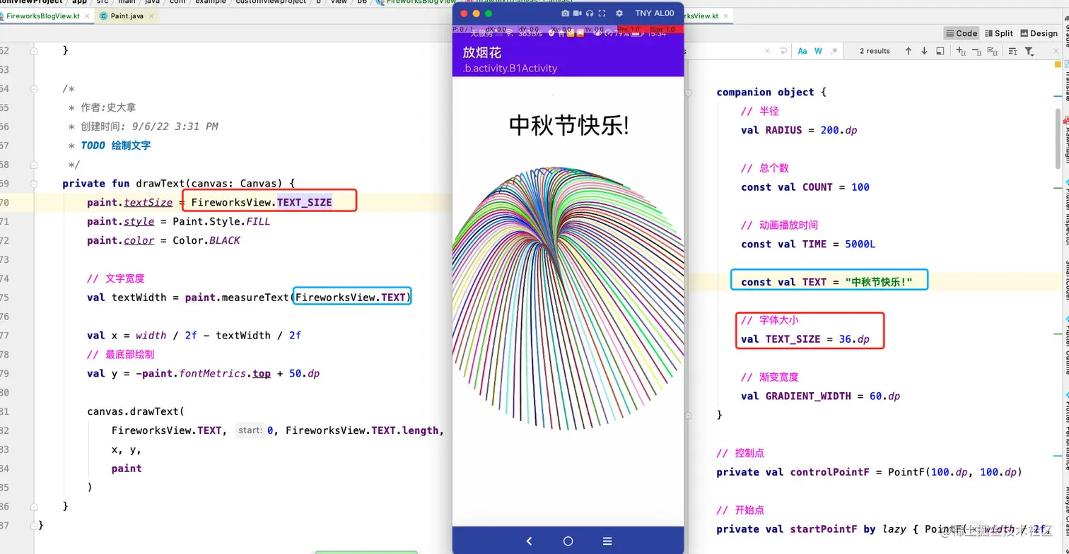Close the right FireworksView.kt tab
The height and width of the screenshot is (554, 1069).
tap(726, 16)
